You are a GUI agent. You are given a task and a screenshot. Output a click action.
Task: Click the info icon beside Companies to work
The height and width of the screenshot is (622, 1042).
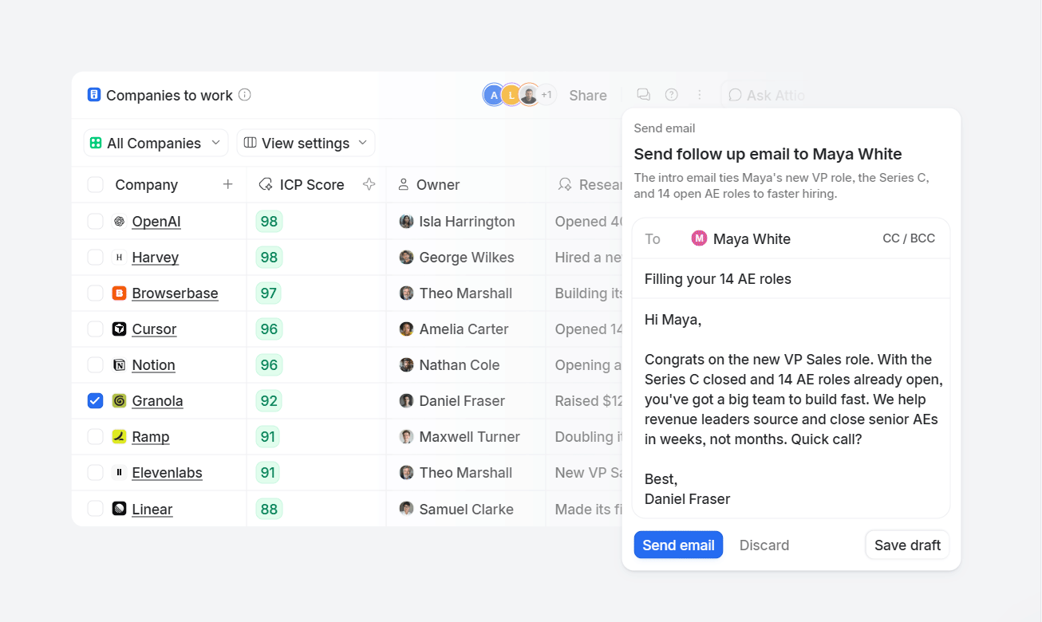245,95
